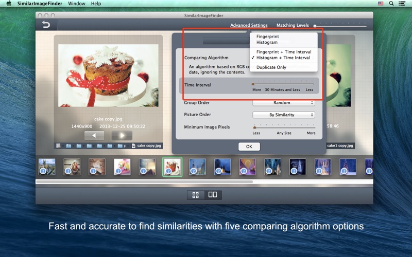The height and width of the screenshot is (257, 412).
Task: Show the next image with right arrow
Action: (x=122, y=136)
